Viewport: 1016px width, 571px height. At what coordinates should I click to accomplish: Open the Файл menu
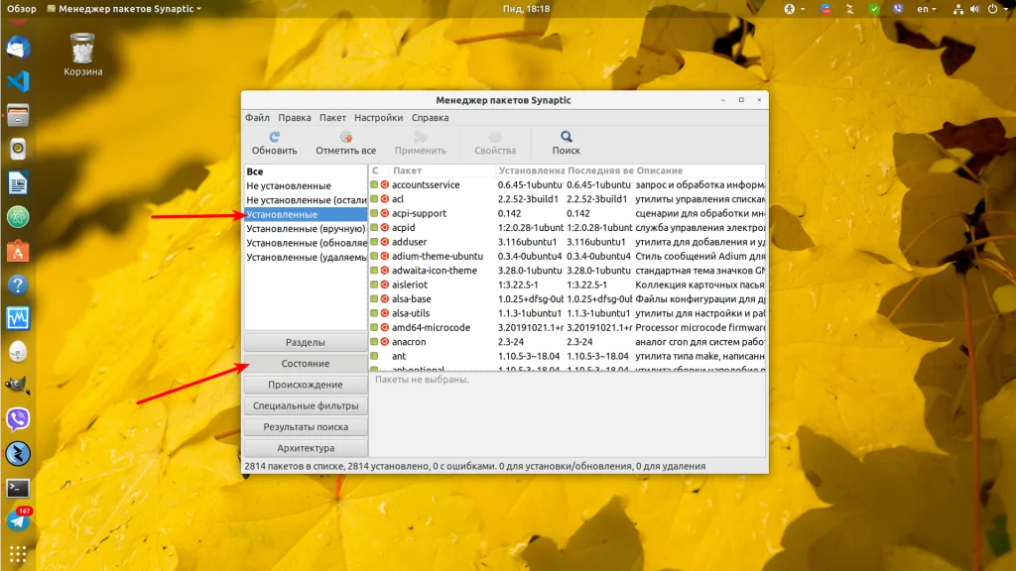257,118
